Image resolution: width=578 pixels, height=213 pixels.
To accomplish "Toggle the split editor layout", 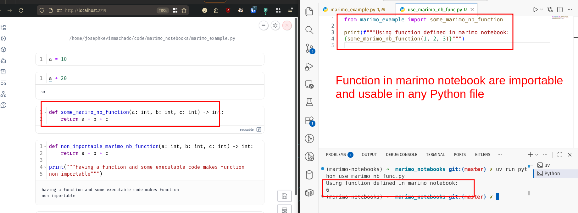I will [560, 10].
